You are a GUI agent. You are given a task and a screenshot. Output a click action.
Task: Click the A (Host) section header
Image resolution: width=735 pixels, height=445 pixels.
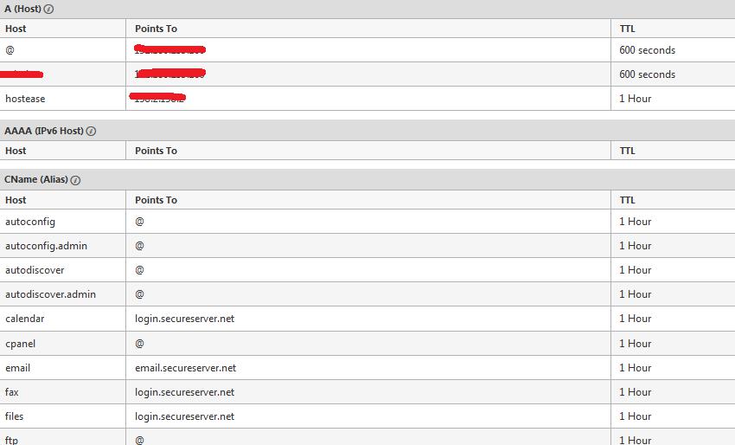coord(22,9)
